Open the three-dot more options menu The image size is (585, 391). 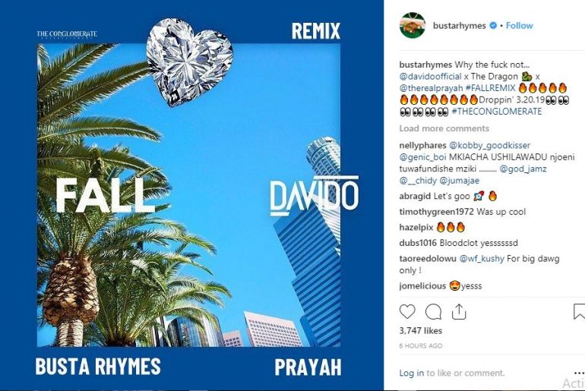click(580, 373)
